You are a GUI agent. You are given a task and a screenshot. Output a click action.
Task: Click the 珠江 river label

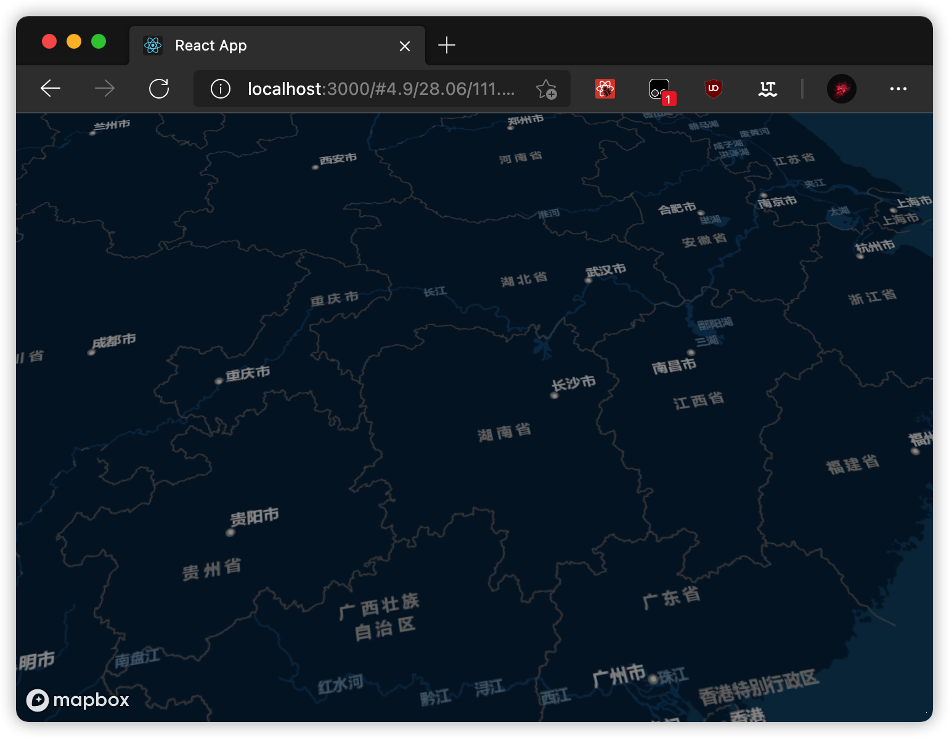(673, 676)
